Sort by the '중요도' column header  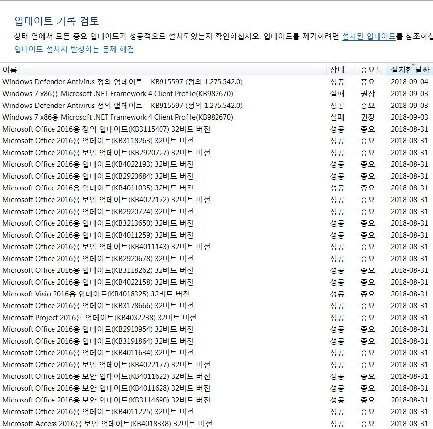click(373, 69)
